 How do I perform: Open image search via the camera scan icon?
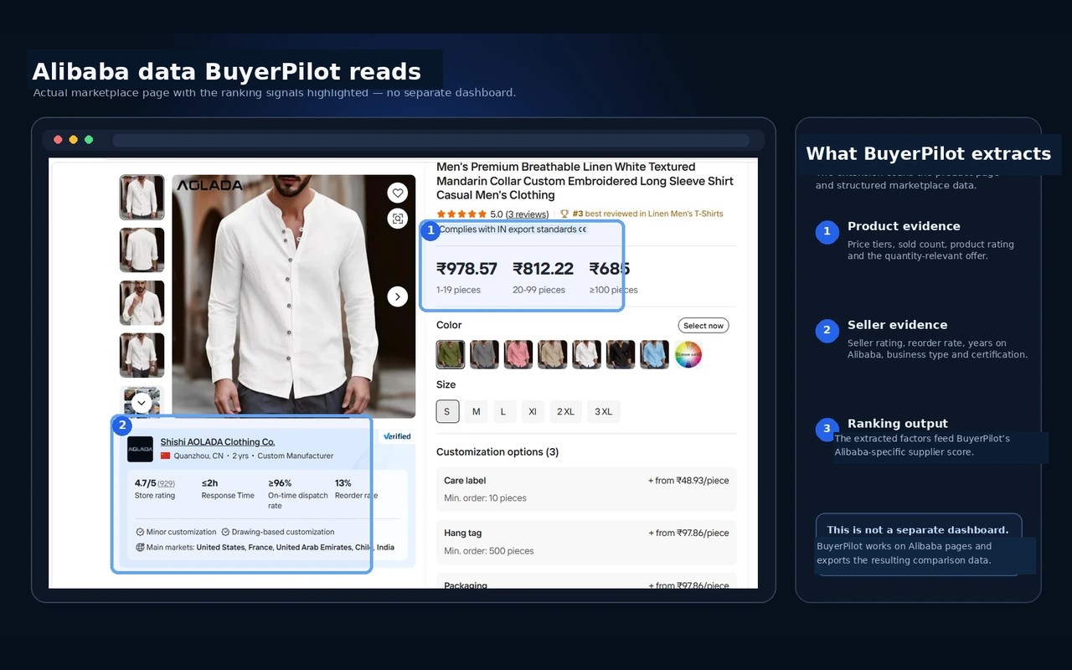pyautogui.click(x=398, y=219)
